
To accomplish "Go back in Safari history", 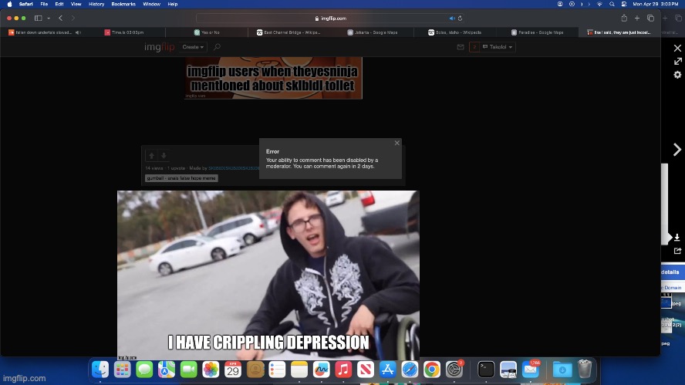I will (x=61, y=19).
